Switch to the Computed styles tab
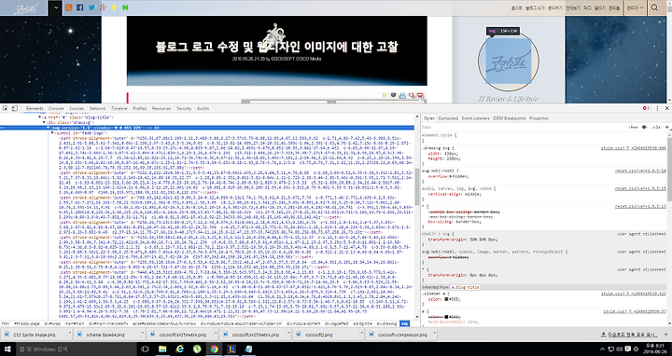672x356 pixels. point(448,118)
